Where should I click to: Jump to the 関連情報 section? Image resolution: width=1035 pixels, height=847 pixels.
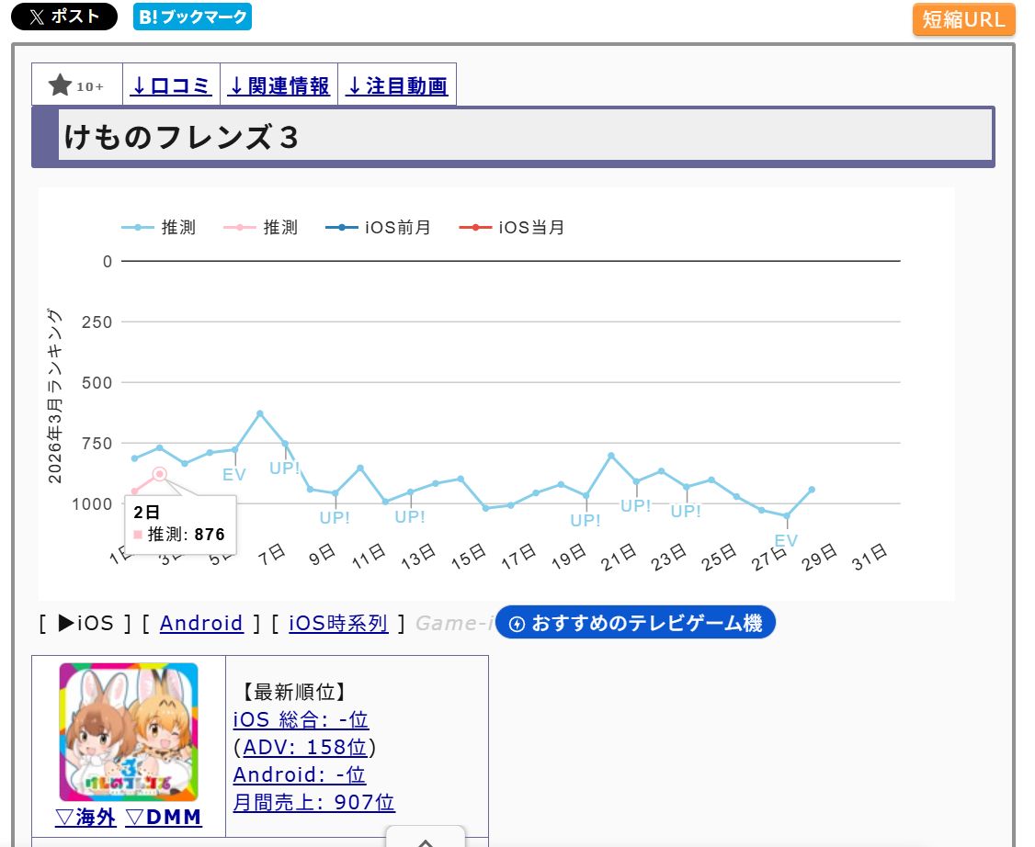279,86
